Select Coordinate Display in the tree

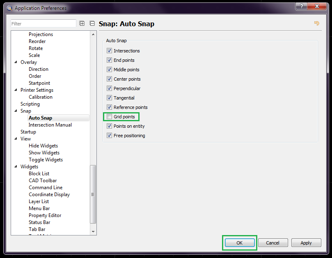pyautogui.click(x=49, y=195)
